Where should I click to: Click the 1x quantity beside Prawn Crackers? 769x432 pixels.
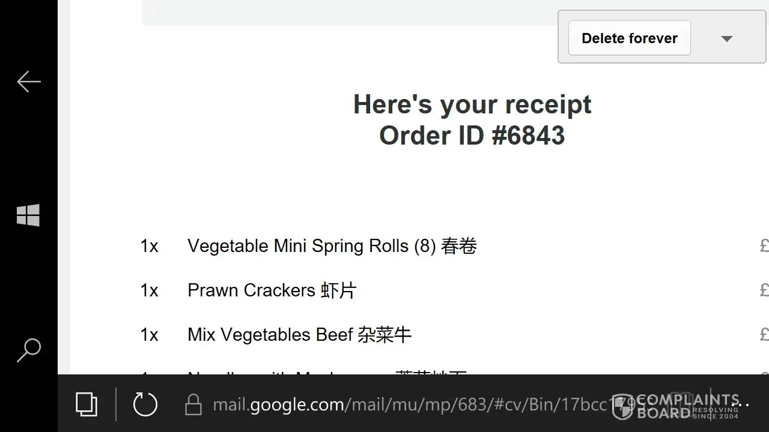click(150, 290)
